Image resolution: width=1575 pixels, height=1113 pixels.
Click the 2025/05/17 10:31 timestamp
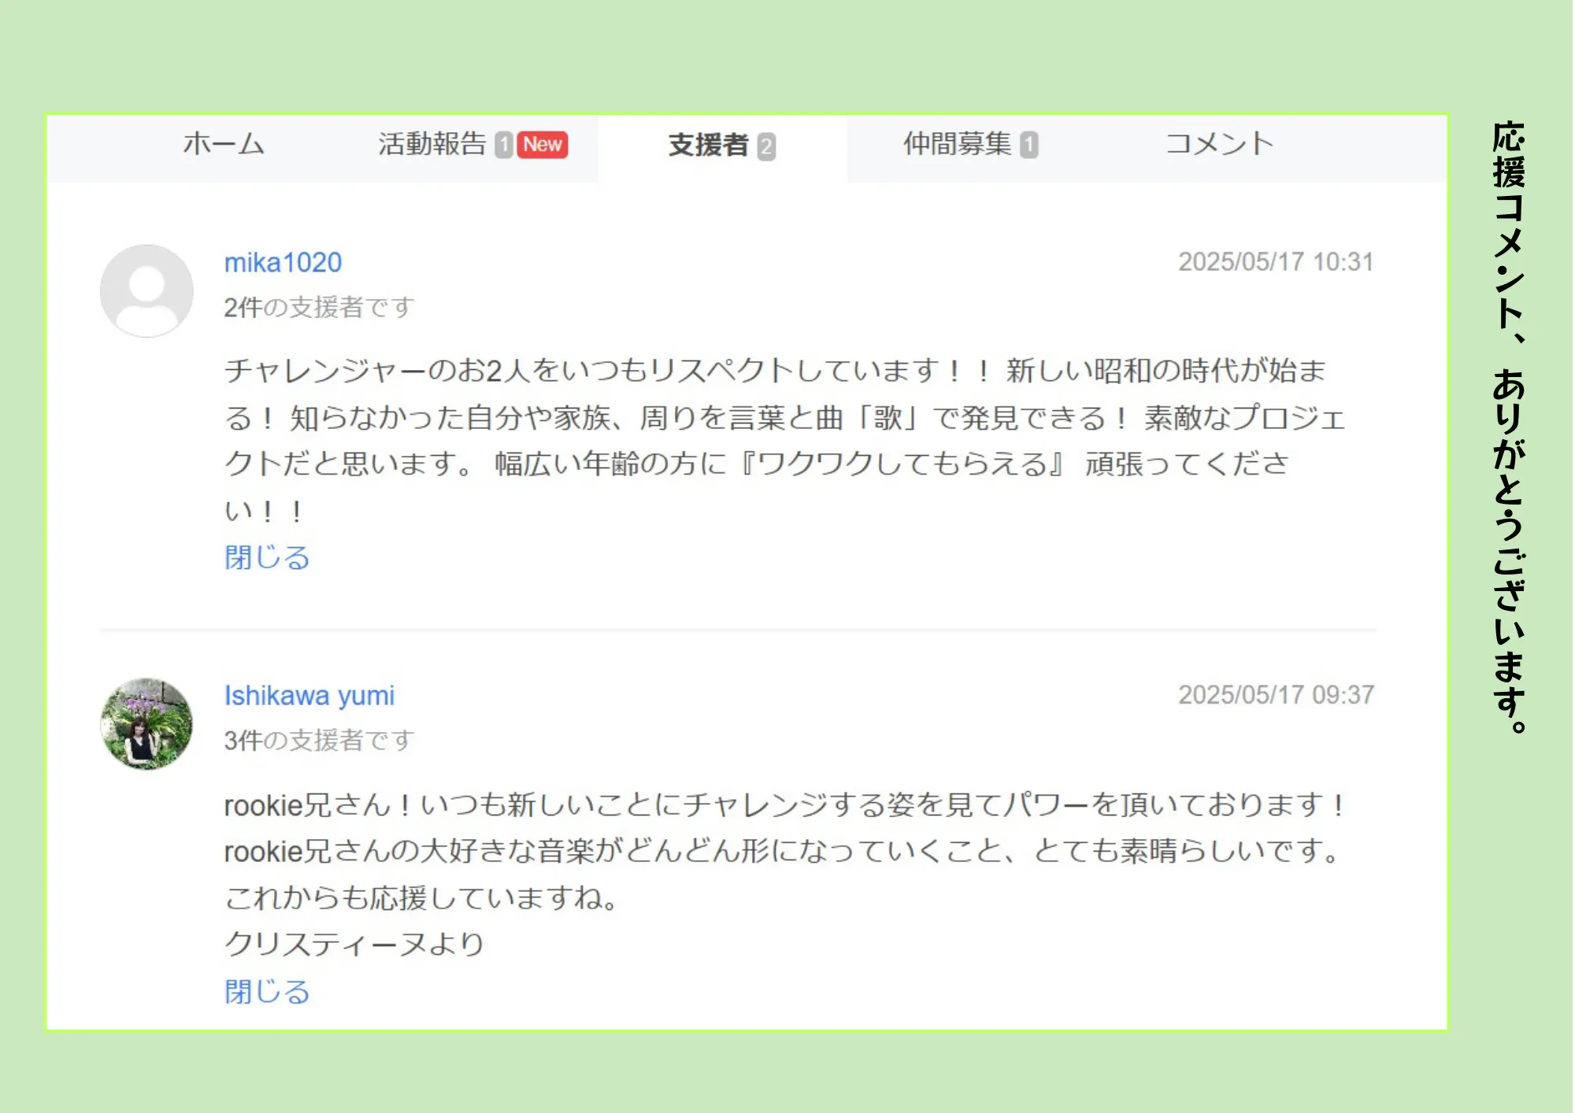pyautogui.click(x=1276, y=262)
